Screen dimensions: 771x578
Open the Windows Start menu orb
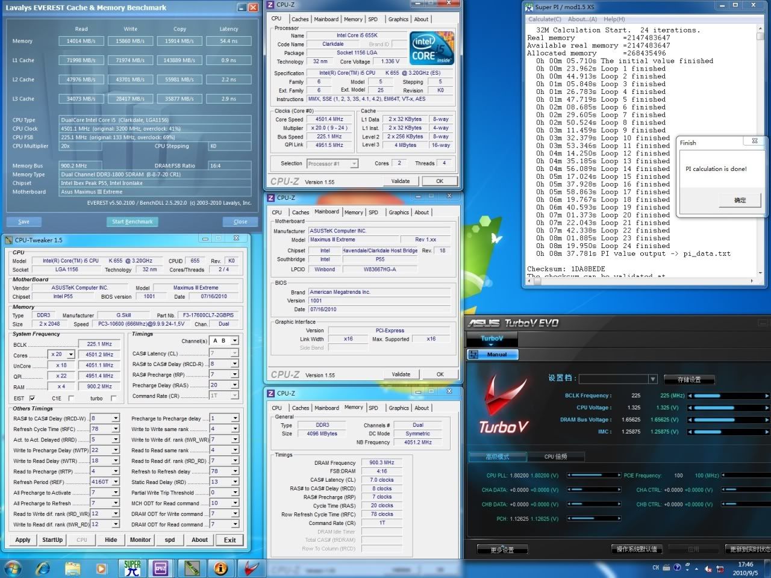coord(13,568)
